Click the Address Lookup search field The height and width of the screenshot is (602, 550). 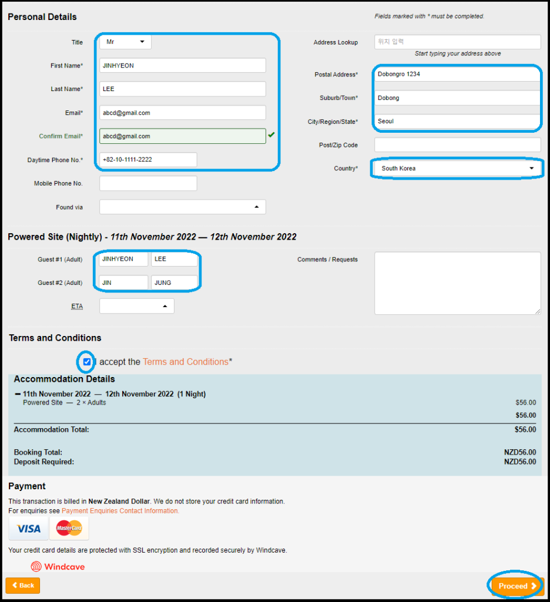(457, 42)
